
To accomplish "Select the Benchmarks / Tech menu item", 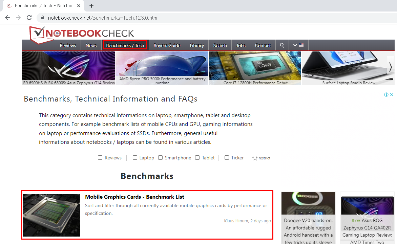I will 125,45.
